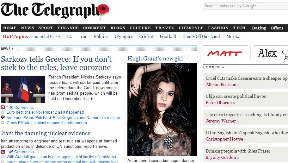
Task: Open the COMMENT » section heading
Action: [x=213, y=67]
